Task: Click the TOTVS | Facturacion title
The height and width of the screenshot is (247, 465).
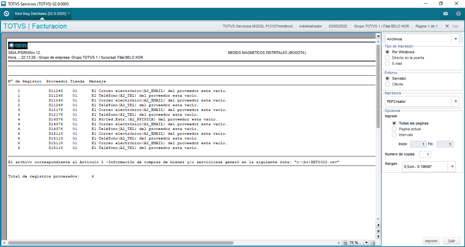Action: pyautogui.click(x=35, y=26)
